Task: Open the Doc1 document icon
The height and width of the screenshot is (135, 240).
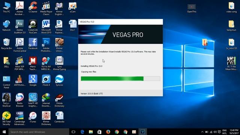Action: pyautogui.click(x=72, y=25)
